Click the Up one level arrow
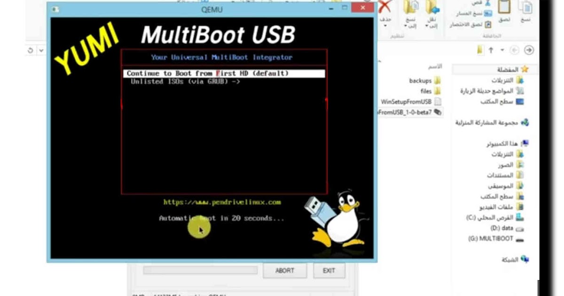Image resolution: width=564 pixels, height=296 pixels. [491, 50]
